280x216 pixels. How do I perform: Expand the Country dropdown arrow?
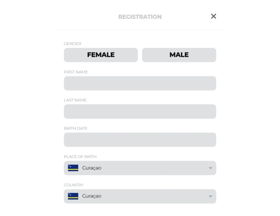(210, 196)
